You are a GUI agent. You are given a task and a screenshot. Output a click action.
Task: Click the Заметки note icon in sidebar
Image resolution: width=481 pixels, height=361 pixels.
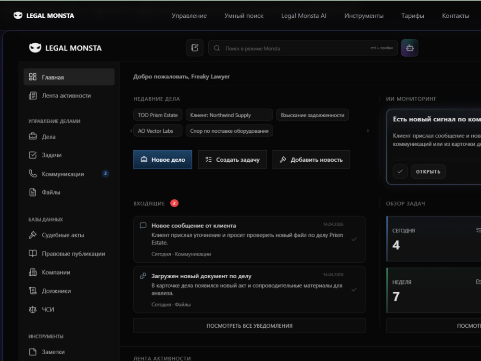pyautogui.click(x=33, y=352)
